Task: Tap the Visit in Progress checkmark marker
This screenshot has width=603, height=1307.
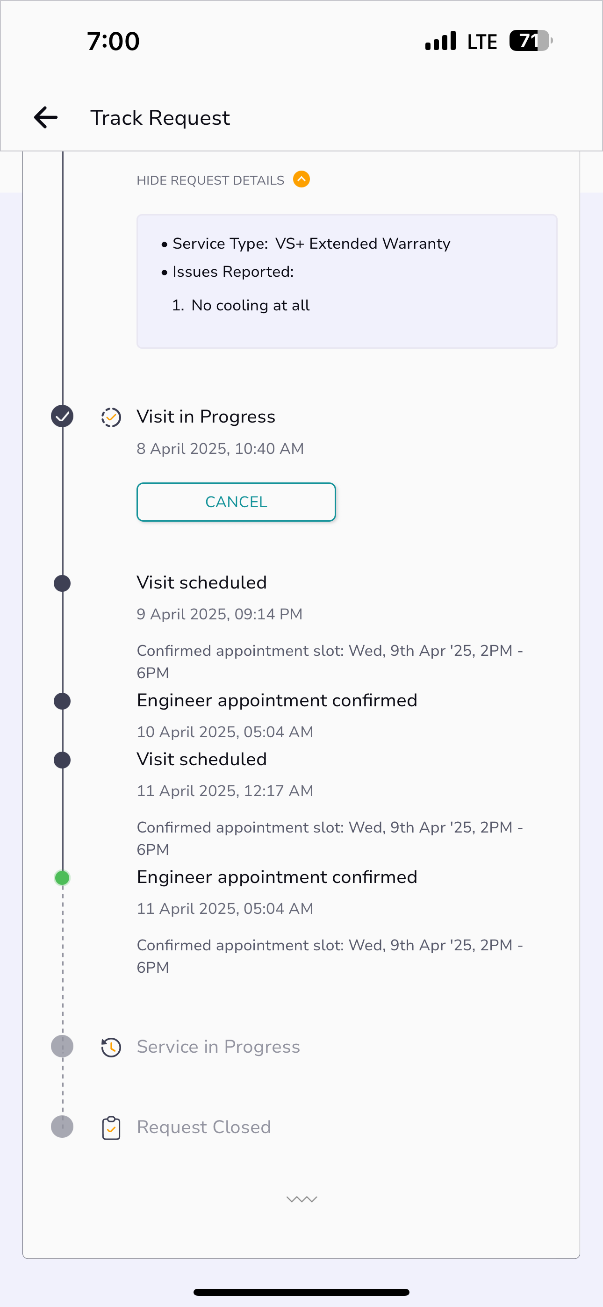Action: pyautogui.click(x=62, y=416)
